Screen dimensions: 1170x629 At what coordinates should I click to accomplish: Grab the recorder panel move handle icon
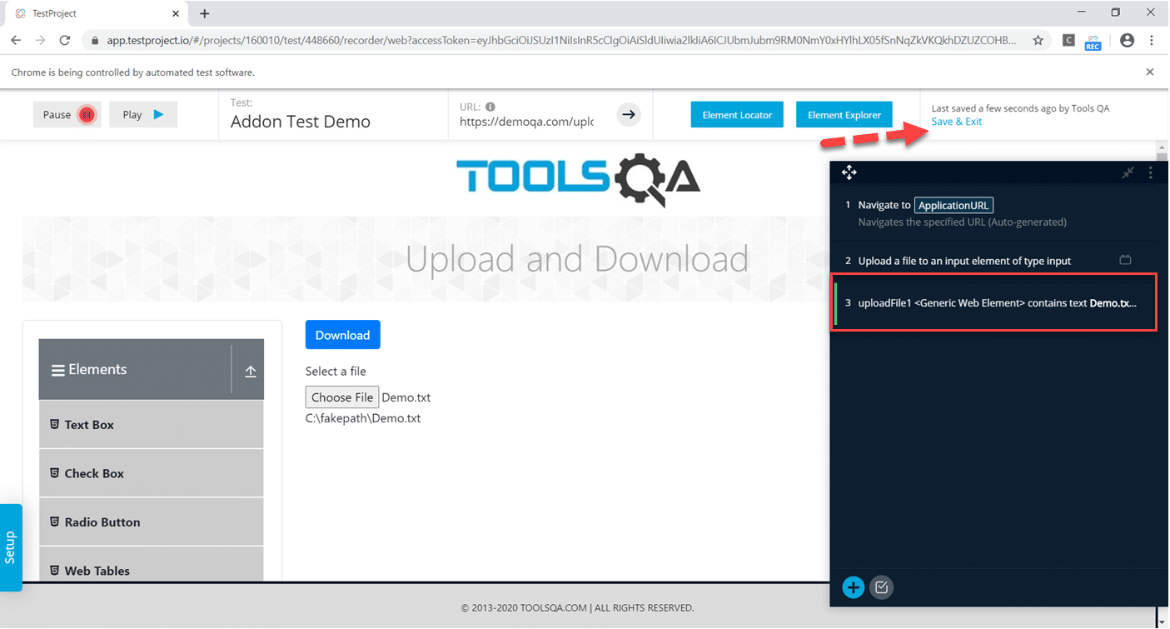click(849, 172)
